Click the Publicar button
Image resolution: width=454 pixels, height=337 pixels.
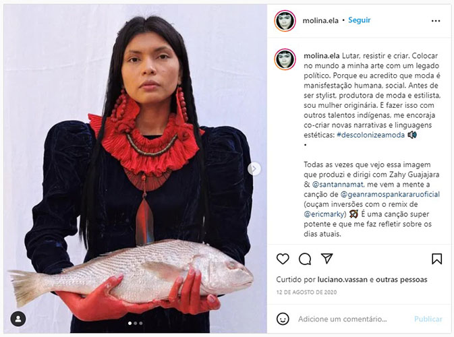pyautogui.click(x=428, y=319)
